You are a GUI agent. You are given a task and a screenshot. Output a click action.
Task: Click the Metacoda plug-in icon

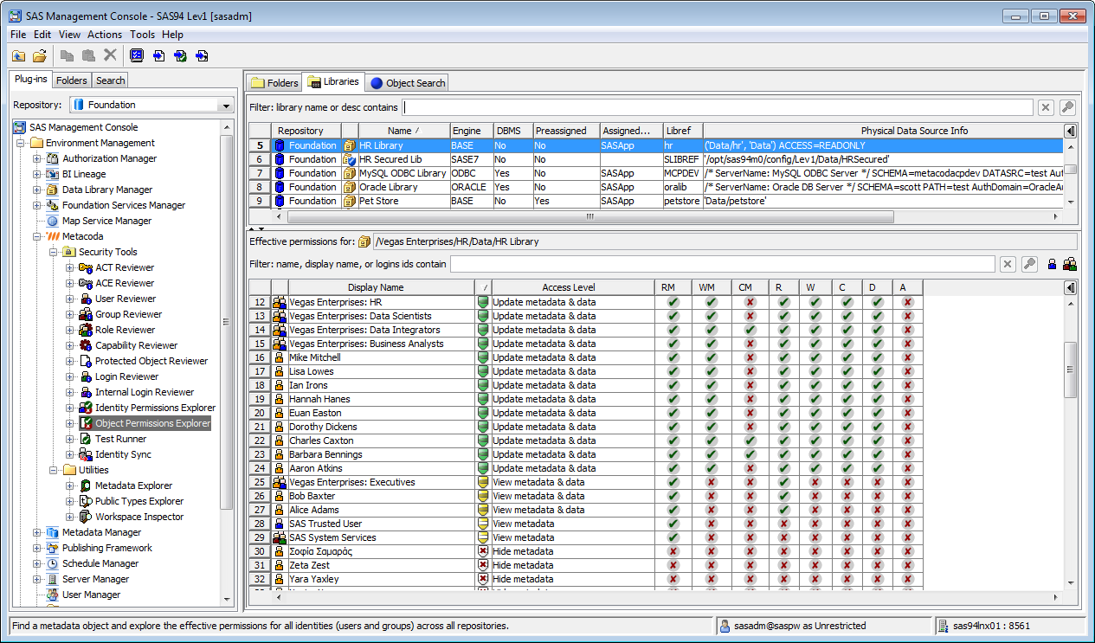pyautogui.click(x=53, y=236)
